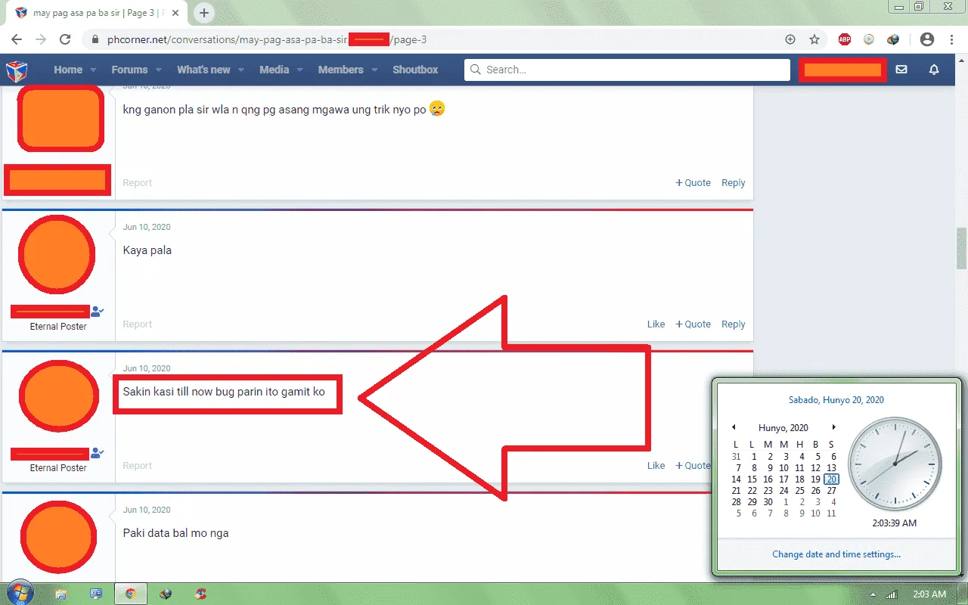This screenshot has height=605, width=968.
Task: View site information padlock
Action: coord(95,39)
